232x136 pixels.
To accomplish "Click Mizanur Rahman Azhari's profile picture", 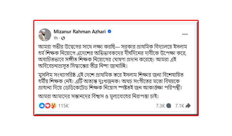I will click(x=45, y=34).
